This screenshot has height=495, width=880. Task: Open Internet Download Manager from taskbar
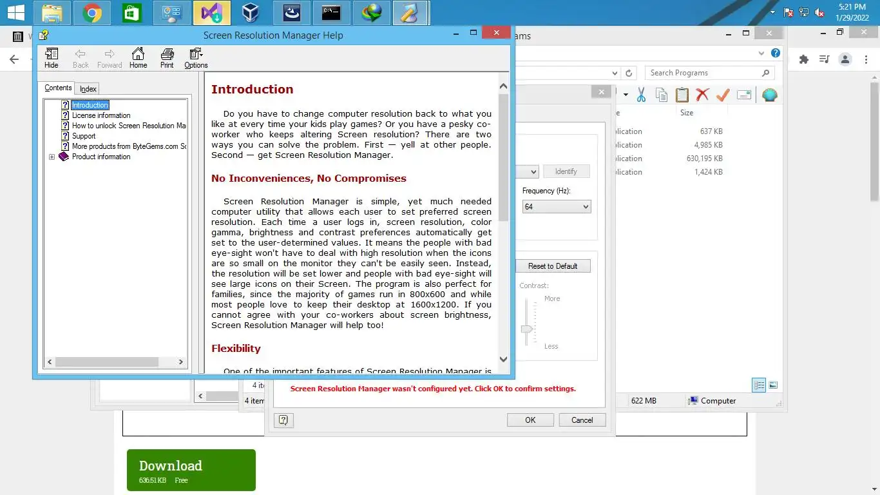click(x=371, y=13)
